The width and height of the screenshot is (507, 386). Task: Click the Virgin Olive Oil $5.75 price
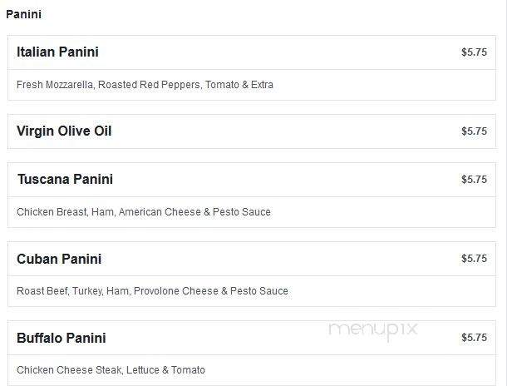(474, 131)
